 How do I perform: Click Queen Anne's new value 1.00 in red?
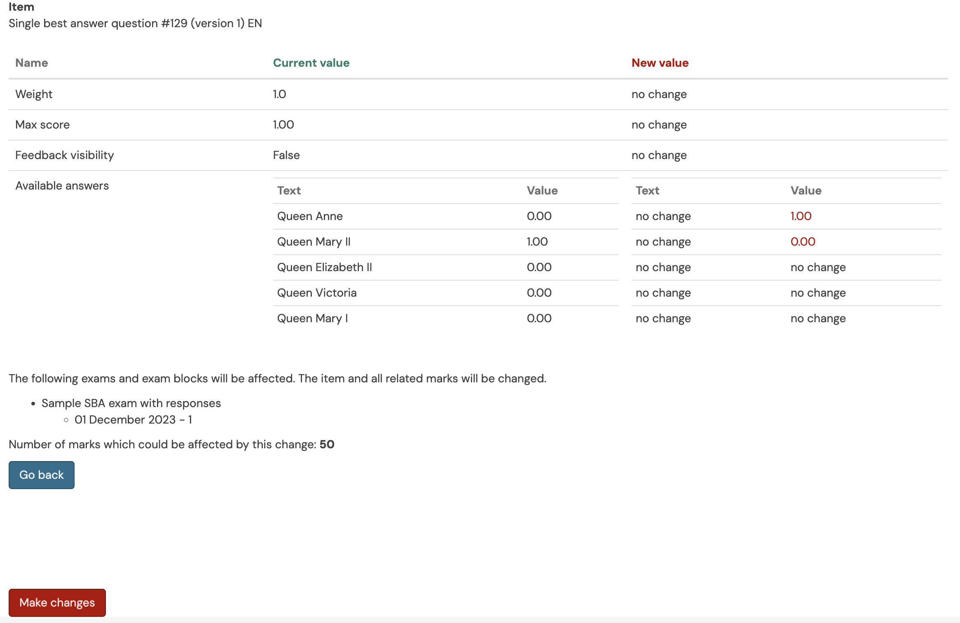(801, 216)
